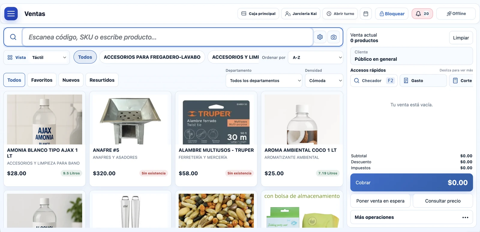
Task: Open the Ordenar por A-Z dropdown
Action: tap(316, 58)
